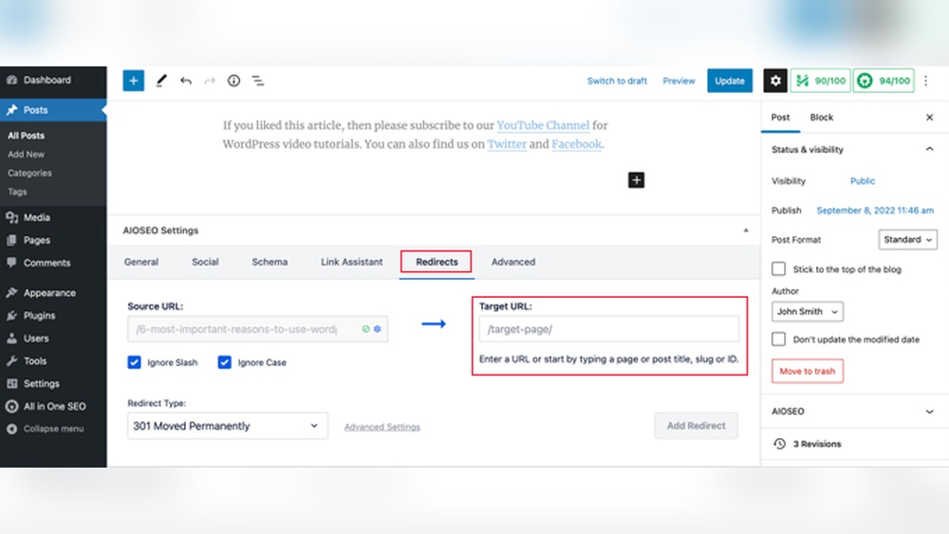Select the pencil edit tool in toolbar
The width and height of the screenshot is (949, 534).
pos(161,81)
